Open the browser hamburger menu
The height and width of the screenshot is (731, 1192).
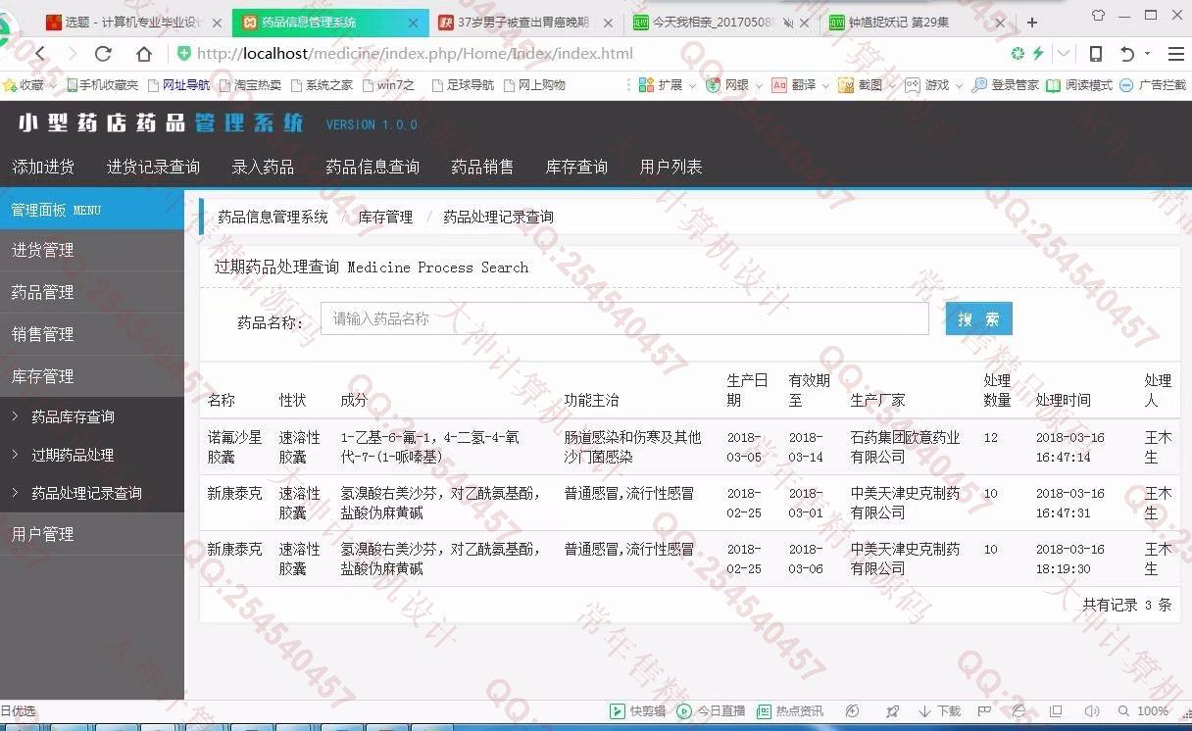pos(1175,54)
